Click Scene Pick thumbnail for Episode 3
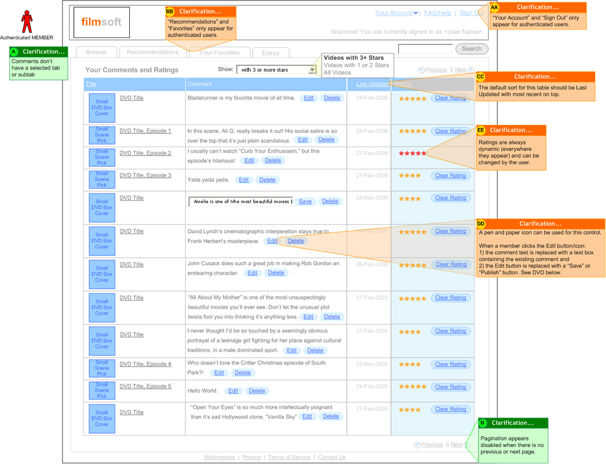Screen dimensions: 606x464 point(102,180)
